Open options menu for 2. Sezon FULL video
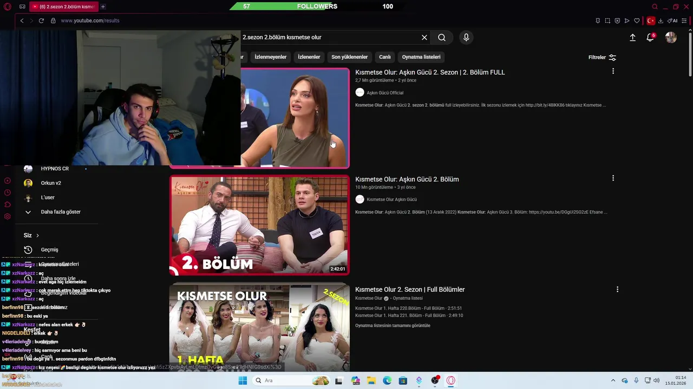693x389 pixels. point(613,71)
